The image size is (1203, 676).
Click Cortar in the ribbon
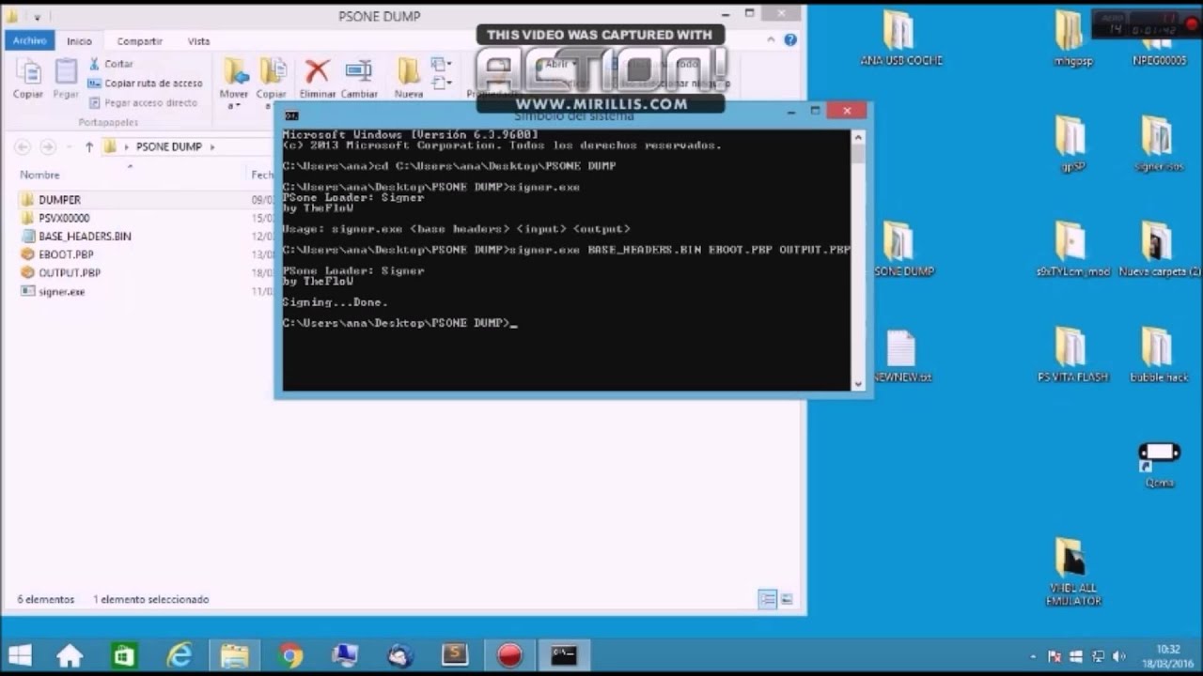coord(111,64)
